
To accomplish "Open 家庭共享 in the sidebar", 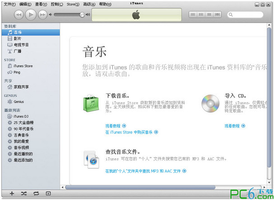I will [31, 87].
